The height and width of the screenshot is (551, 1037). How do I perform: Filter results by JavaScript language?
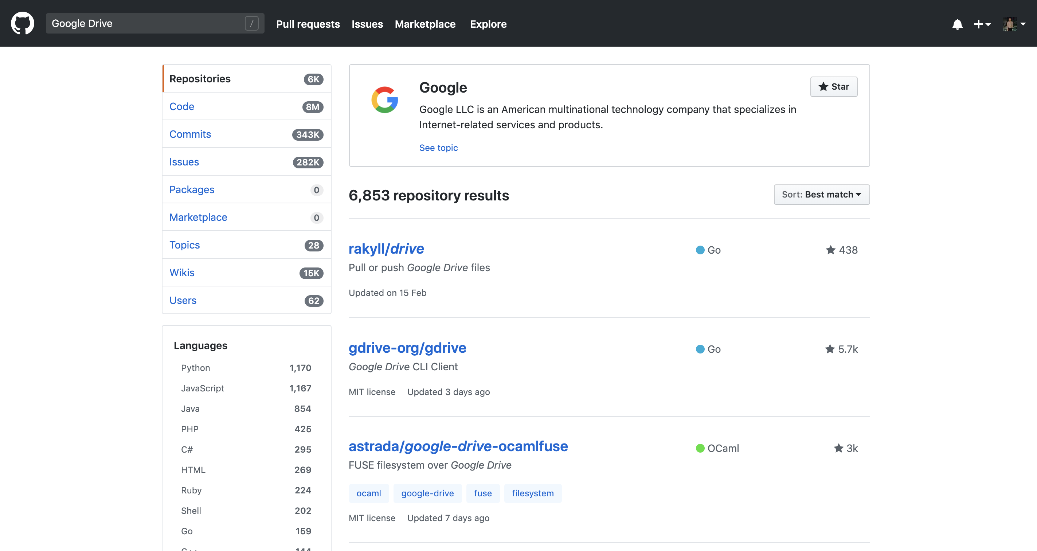pyautogui.click(x=246, y=388)
